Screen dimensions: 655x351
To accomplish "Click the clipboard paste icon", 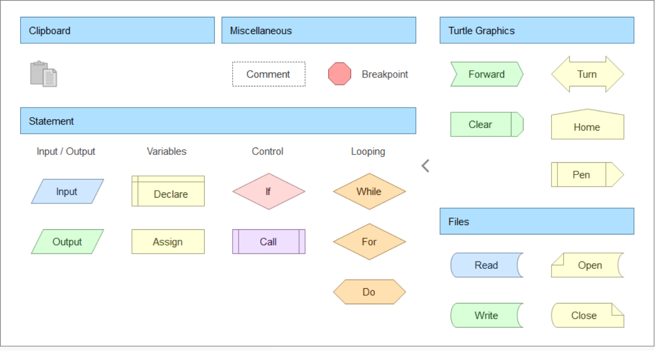I will (43, 74).
